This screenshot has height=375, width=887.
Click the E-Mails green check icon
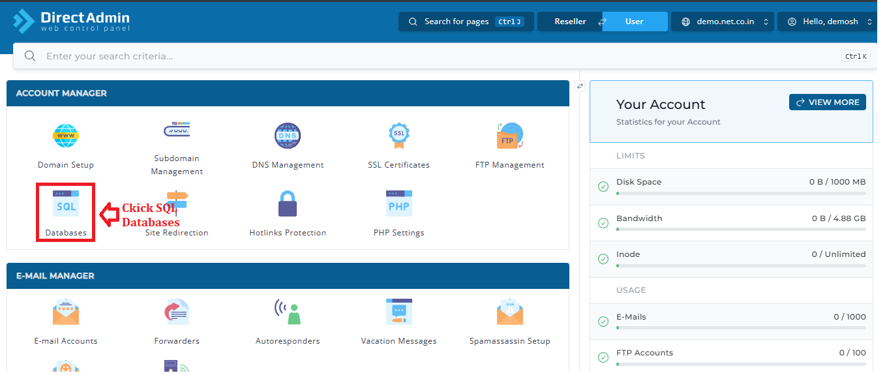click(x=603, y=322)
